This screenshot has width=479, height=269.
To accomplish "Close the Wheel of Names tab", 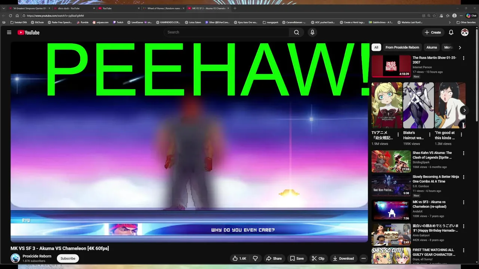I will tap(184, 8).
